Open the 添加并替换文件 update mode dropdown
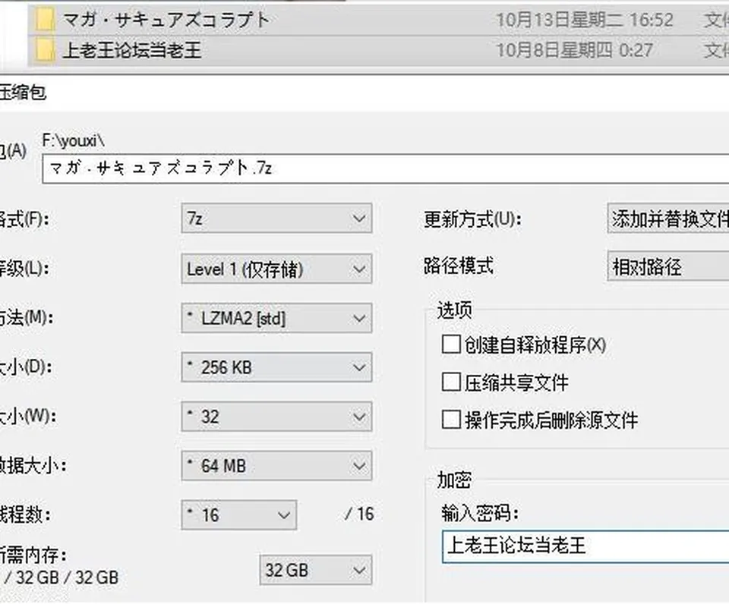The width and height of the screenshot is (729, 604). [668, 218]
